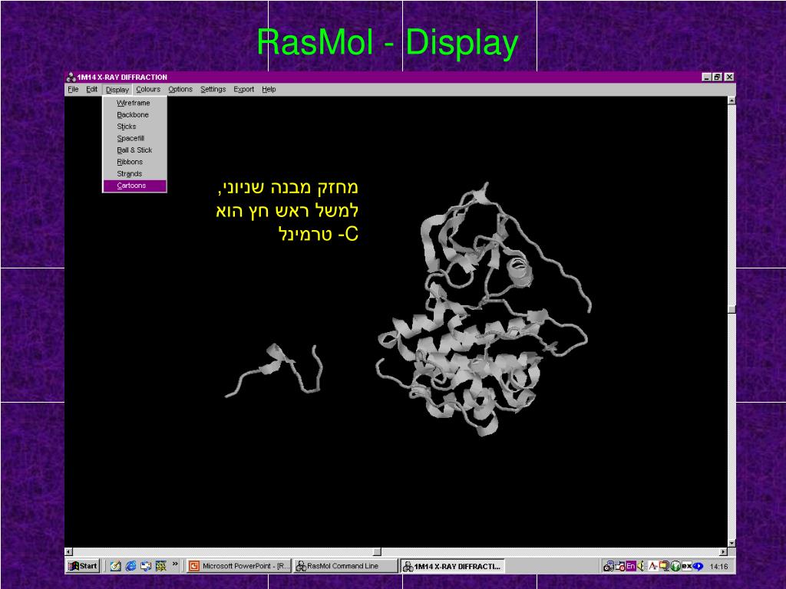The width and height of the screenshot is (786, 589).
Task: Click the fourth quick launch icon
Action: pyautogui.click(x=161, y=566)
